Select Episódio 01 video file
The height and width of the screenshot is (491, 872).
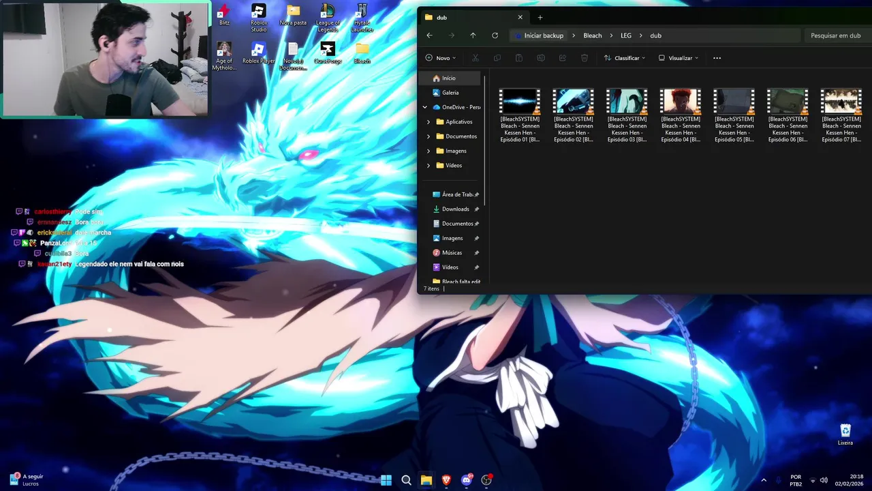point(520,115)
